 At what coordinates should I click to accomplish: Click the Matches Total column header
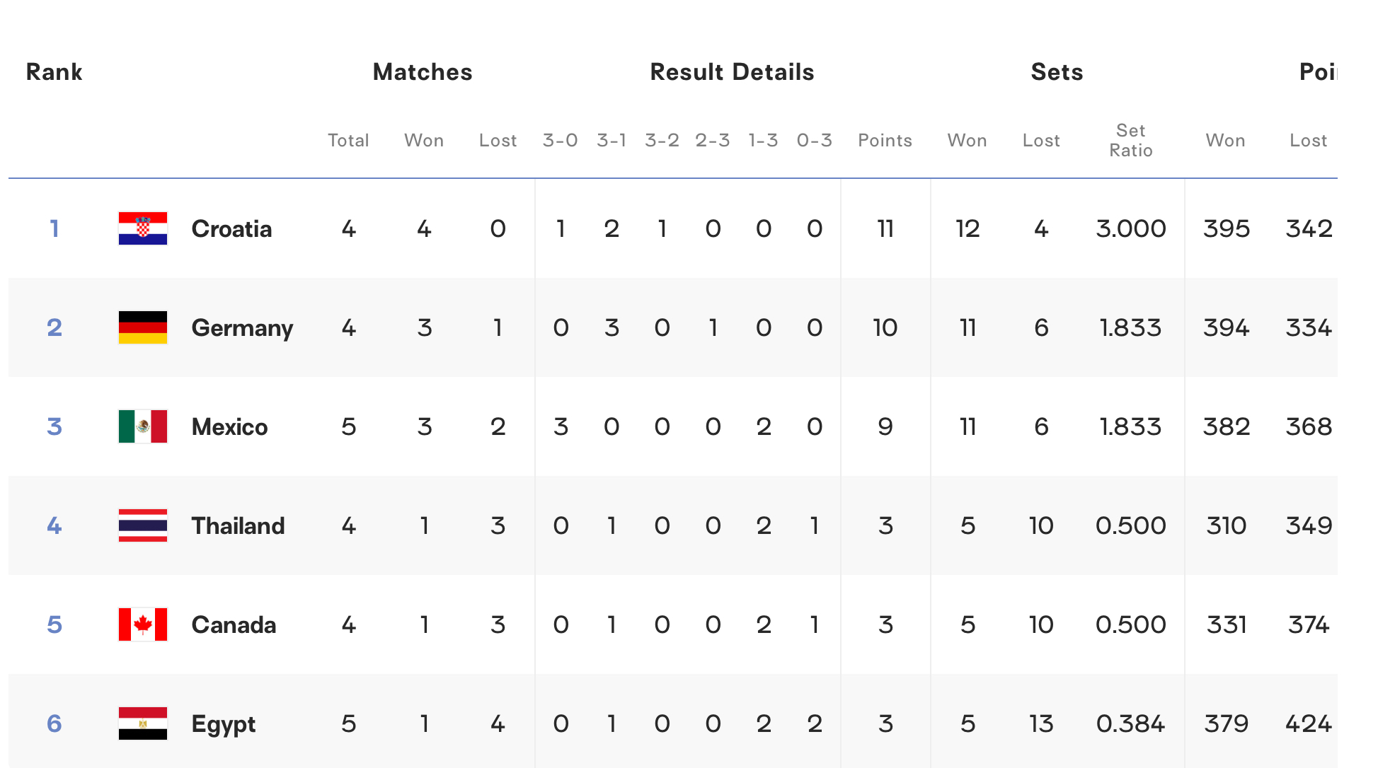(x=348, y=141)
